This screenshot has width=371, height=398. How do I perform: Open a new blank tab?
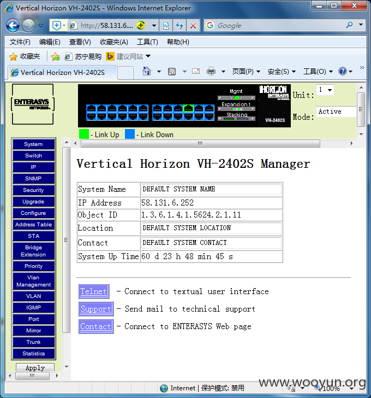(125, 73)
